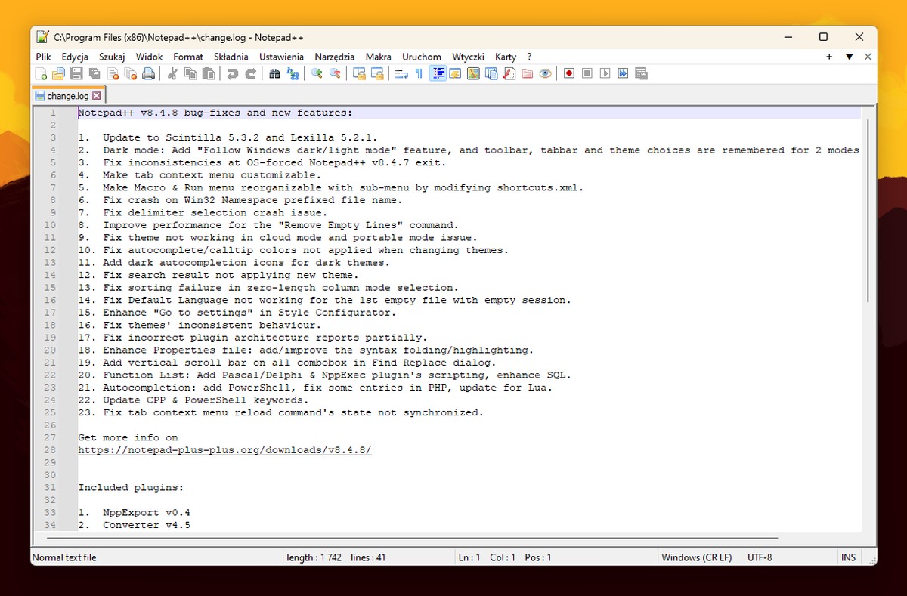Save all open files
Viewport: 907px width, 596px height.
click(95, 73)
